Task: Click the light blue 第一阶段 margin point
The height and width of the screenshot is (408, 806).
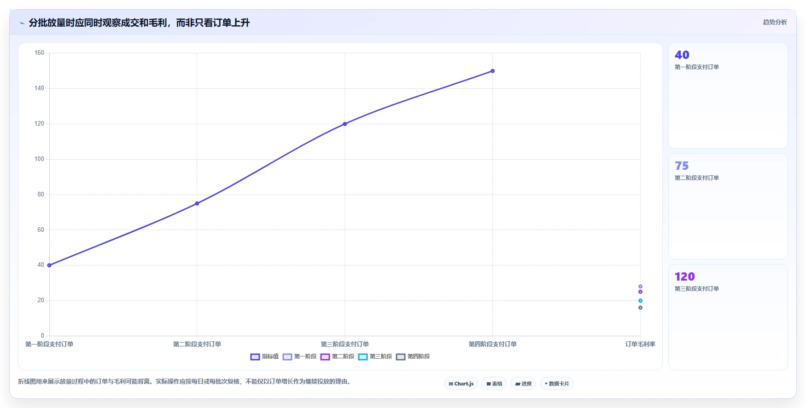Action: click(640, 287)
